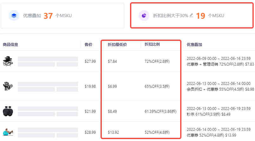
Task: Click the 61.39%OFF(3.86折) discount ratio
Action: pyautogui.click(x=160, y=112)
